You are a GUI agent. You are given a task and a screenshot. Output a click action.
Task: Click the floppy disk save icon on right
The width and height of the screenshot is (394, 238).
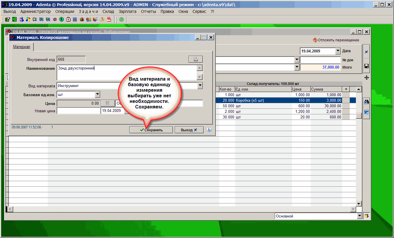[x=366, y=66]
